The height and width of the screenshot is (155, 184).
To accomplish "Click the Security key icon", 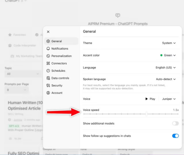I will click(x=48, y=86).
